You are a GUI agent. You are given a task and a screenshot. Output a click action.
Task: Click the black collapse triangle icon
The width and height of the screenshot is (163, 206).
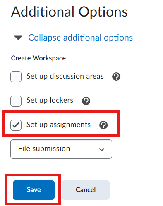coord(18,38)
